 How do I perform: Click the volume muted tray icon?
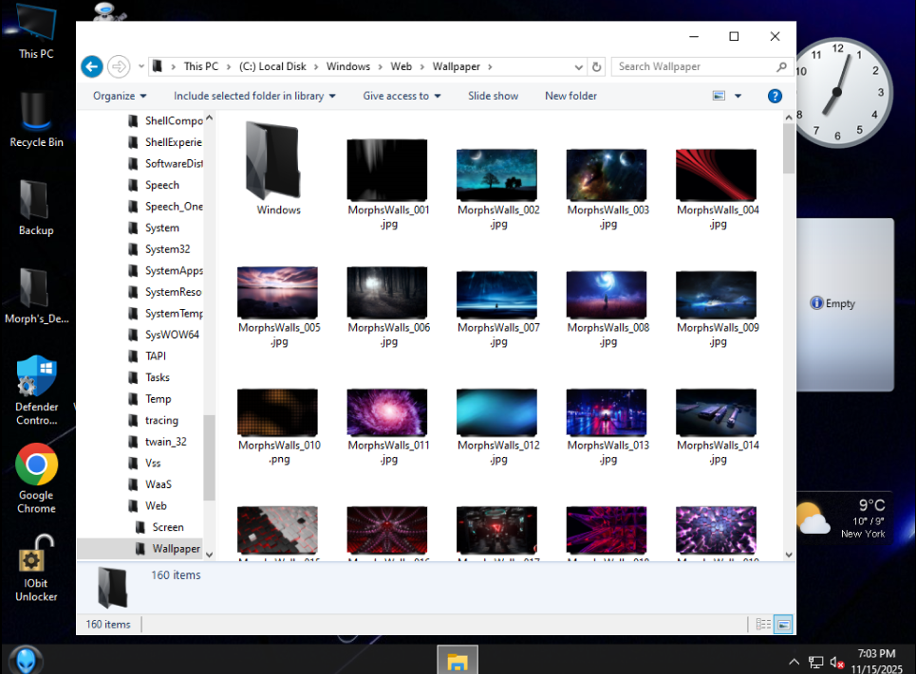click(837, 662)
